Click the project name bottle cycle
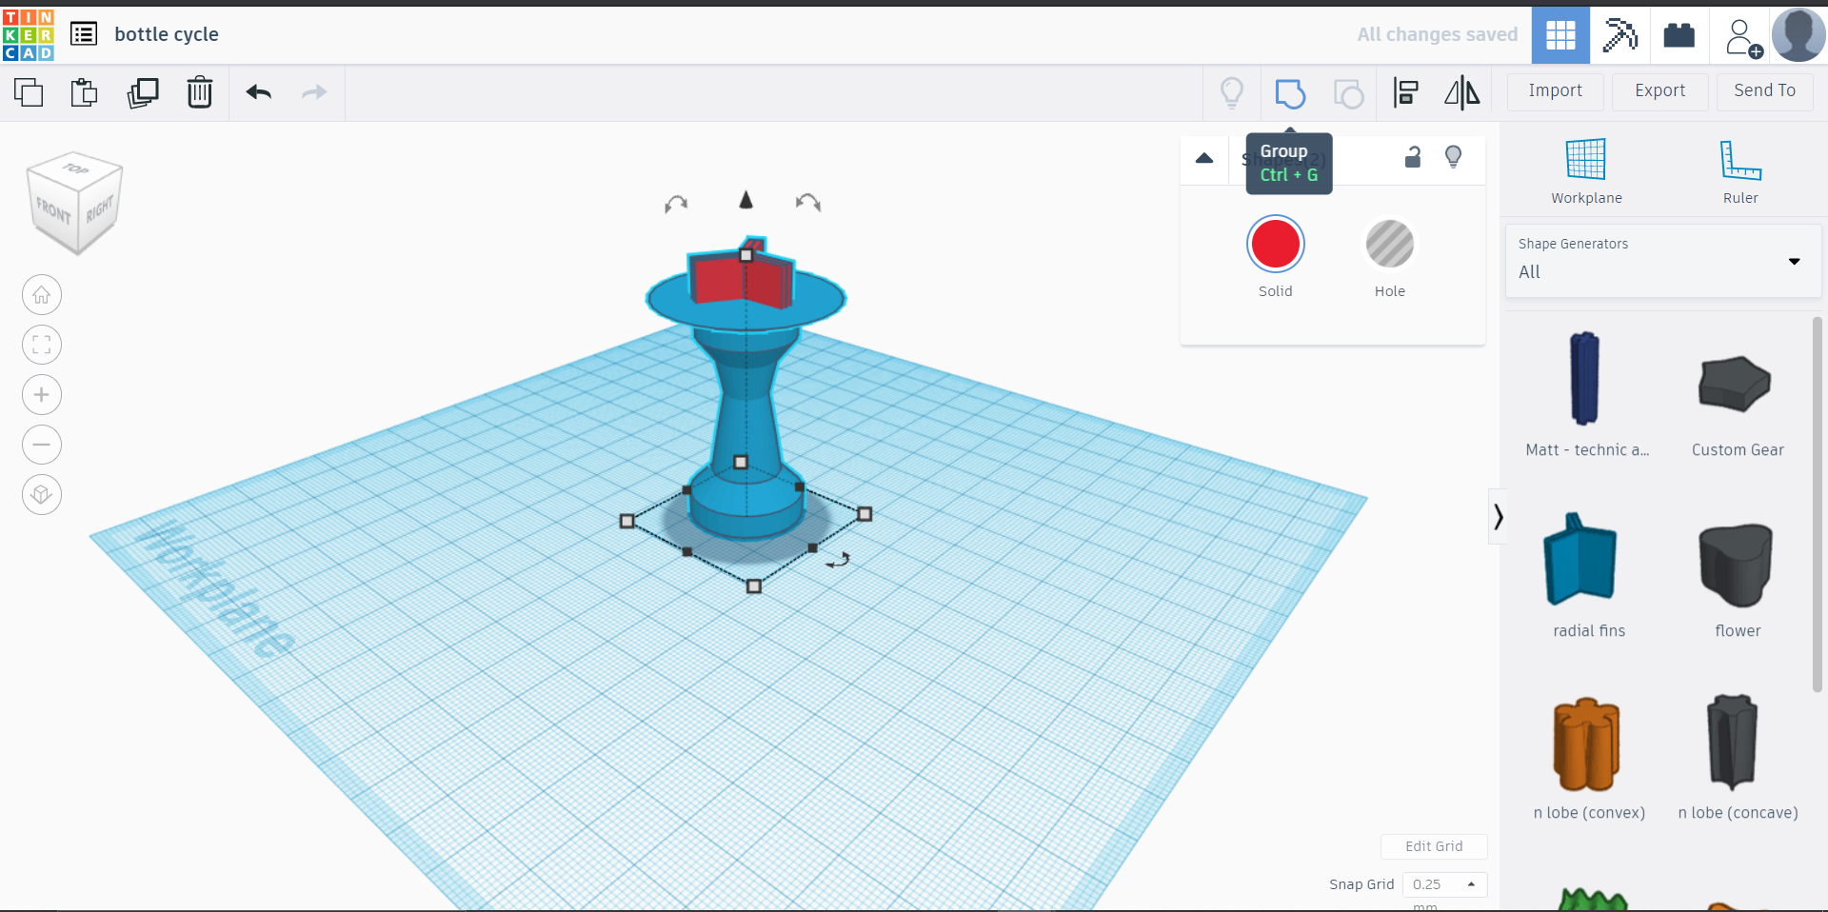Image resolution: width=1828 pixels, height=912 pixels. pos(167,34)
